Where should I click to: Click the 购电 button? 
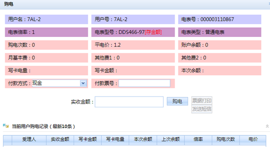(177, 101)
